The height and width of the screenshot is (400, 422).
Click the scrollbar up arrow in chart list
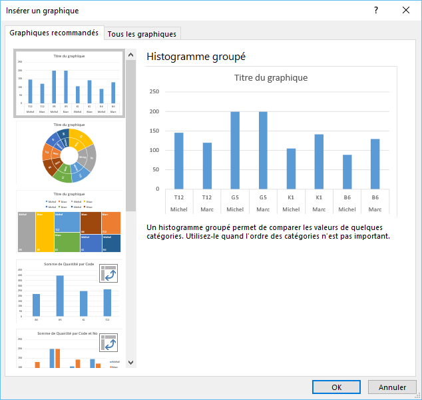130,54
